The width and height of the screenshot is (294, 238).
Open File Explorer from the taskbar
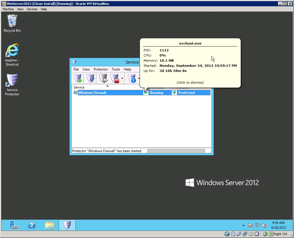click(50, 225)
